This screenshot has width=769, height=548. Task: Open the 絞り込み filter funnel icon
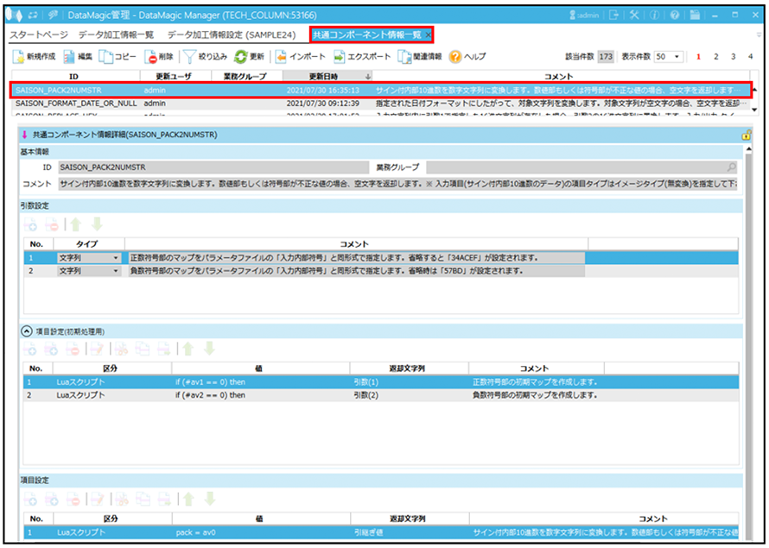pyautogui.click(x=189, y=57)
